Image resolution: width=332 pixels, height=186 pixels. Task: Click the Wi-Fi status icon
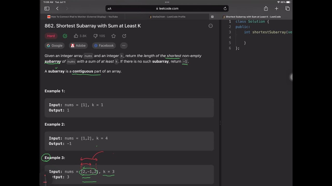[279, 2]
